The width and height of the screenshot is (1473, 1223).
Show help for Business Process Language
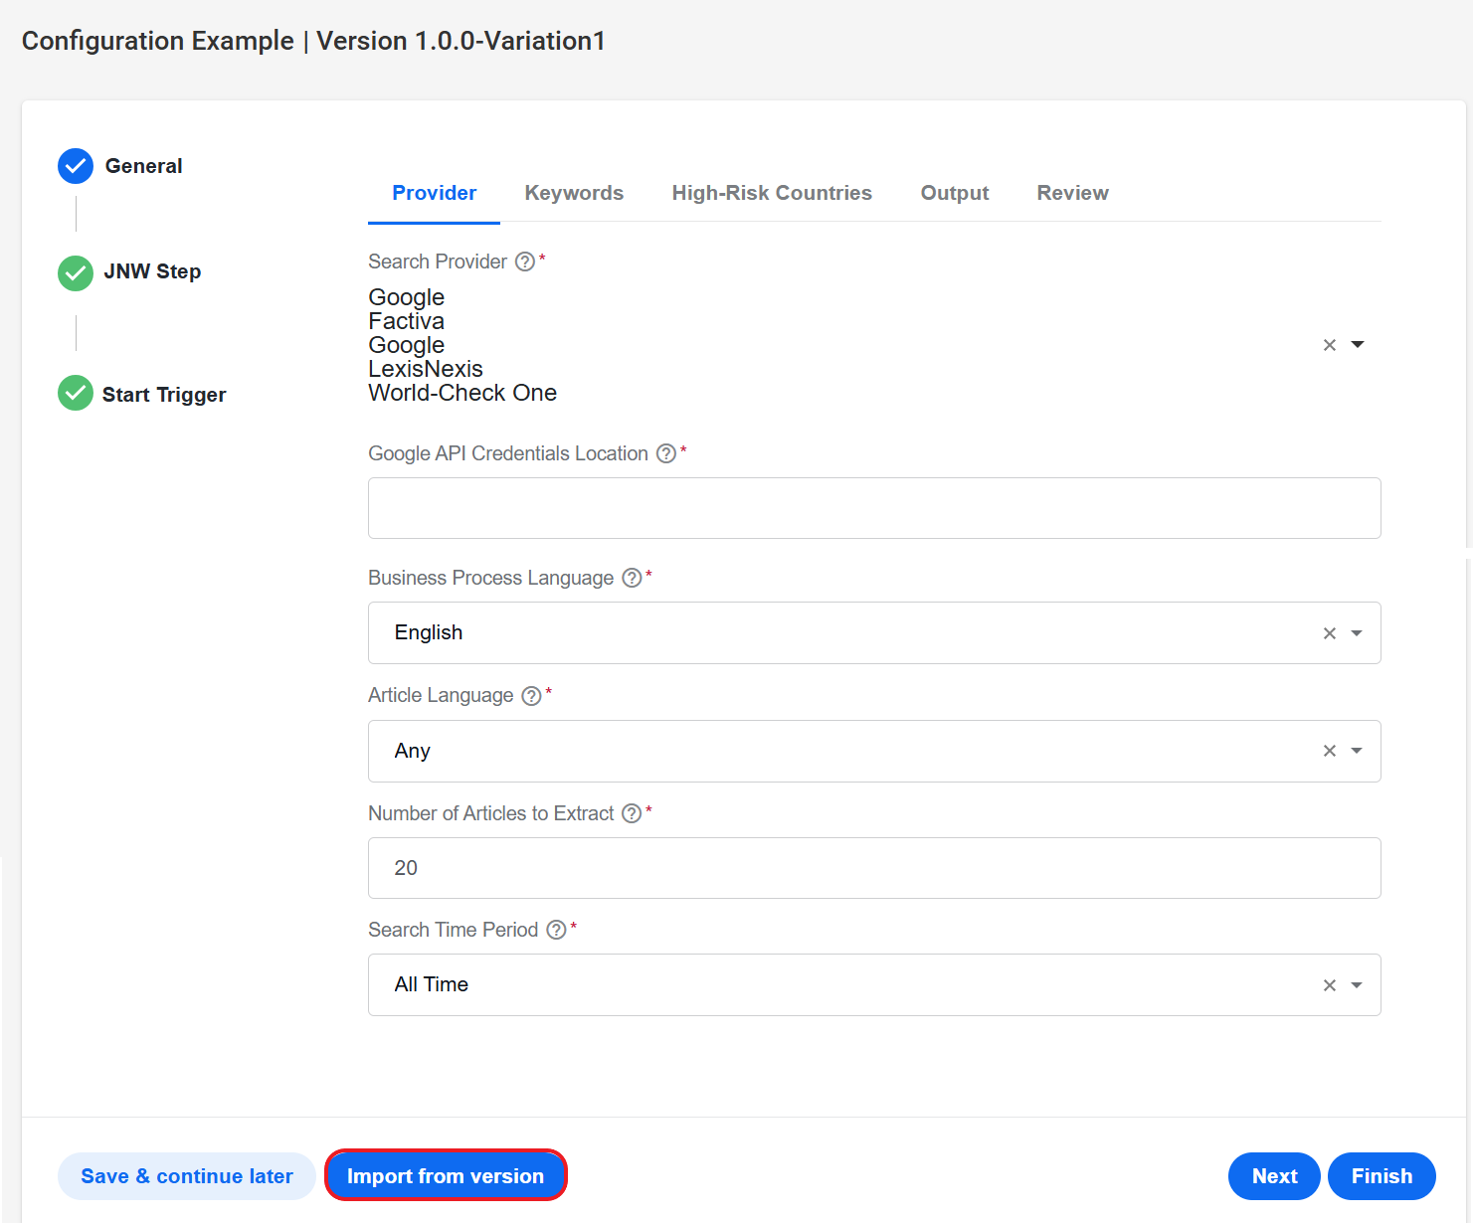[x=632, y=578]
